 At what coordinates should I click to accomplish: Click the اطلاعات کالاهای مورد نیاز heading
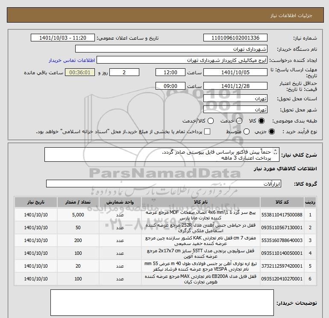tap(285, 169)
